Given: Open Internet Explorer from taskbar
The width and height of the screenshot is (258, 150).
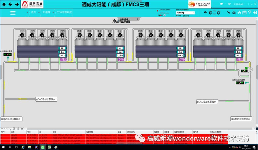Looking at the screenshot, I should pos(23,147).
